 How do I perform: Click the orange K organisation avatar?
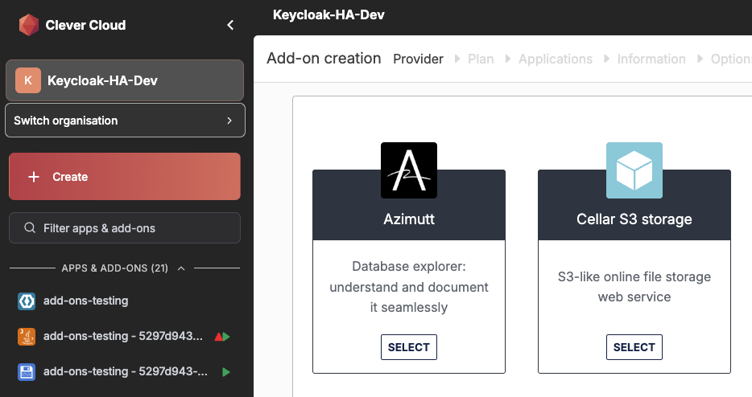[28, 80]
